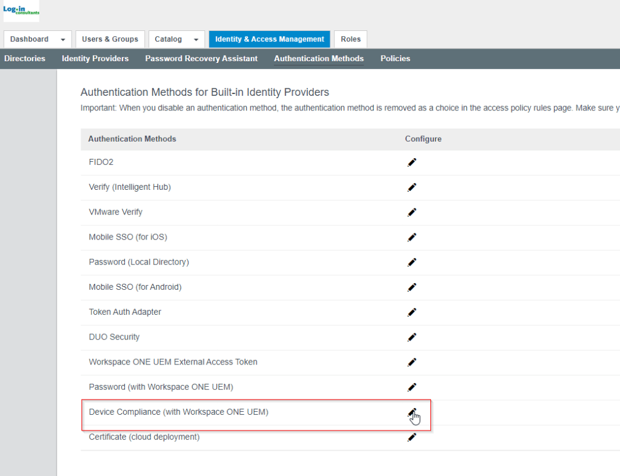Image resolution: width=620 pixels, height=476 pixels.
Task: Open DUO Security configuration
Action: click(412, 337)
